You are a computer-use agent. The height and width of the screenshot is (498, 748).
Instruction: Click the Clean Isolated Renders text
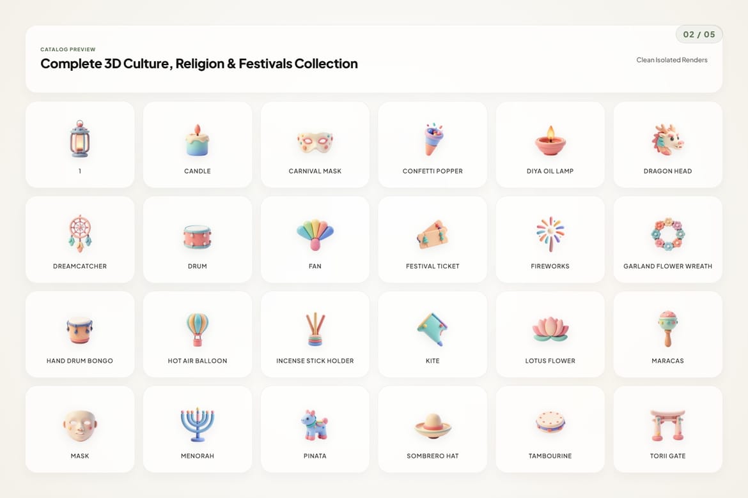pos(672,60)
